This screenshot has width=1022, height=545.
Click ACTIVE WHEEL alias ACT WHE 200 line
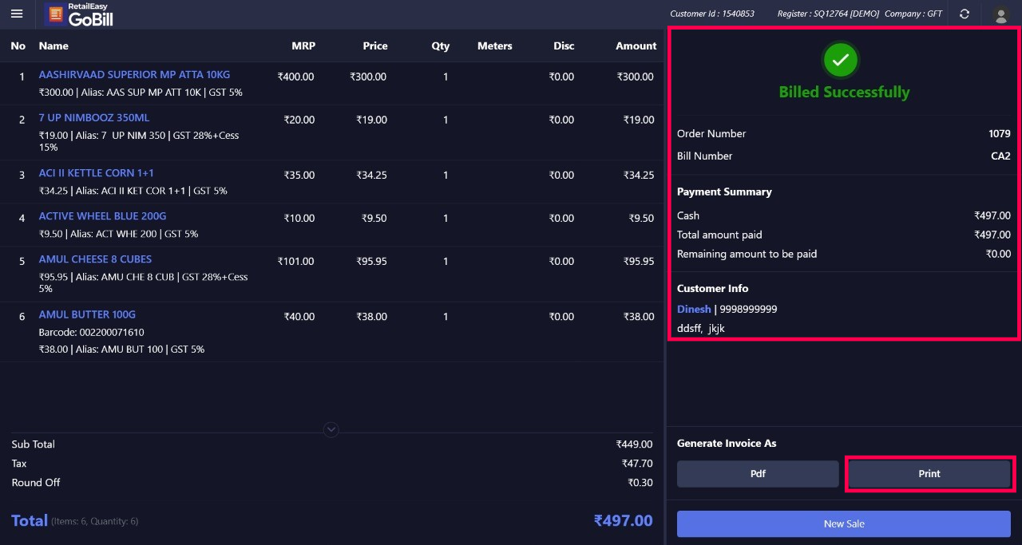[x=119, y=234]
